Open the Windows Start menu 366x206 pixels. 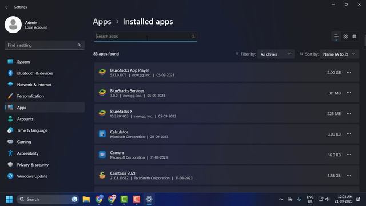9,199
